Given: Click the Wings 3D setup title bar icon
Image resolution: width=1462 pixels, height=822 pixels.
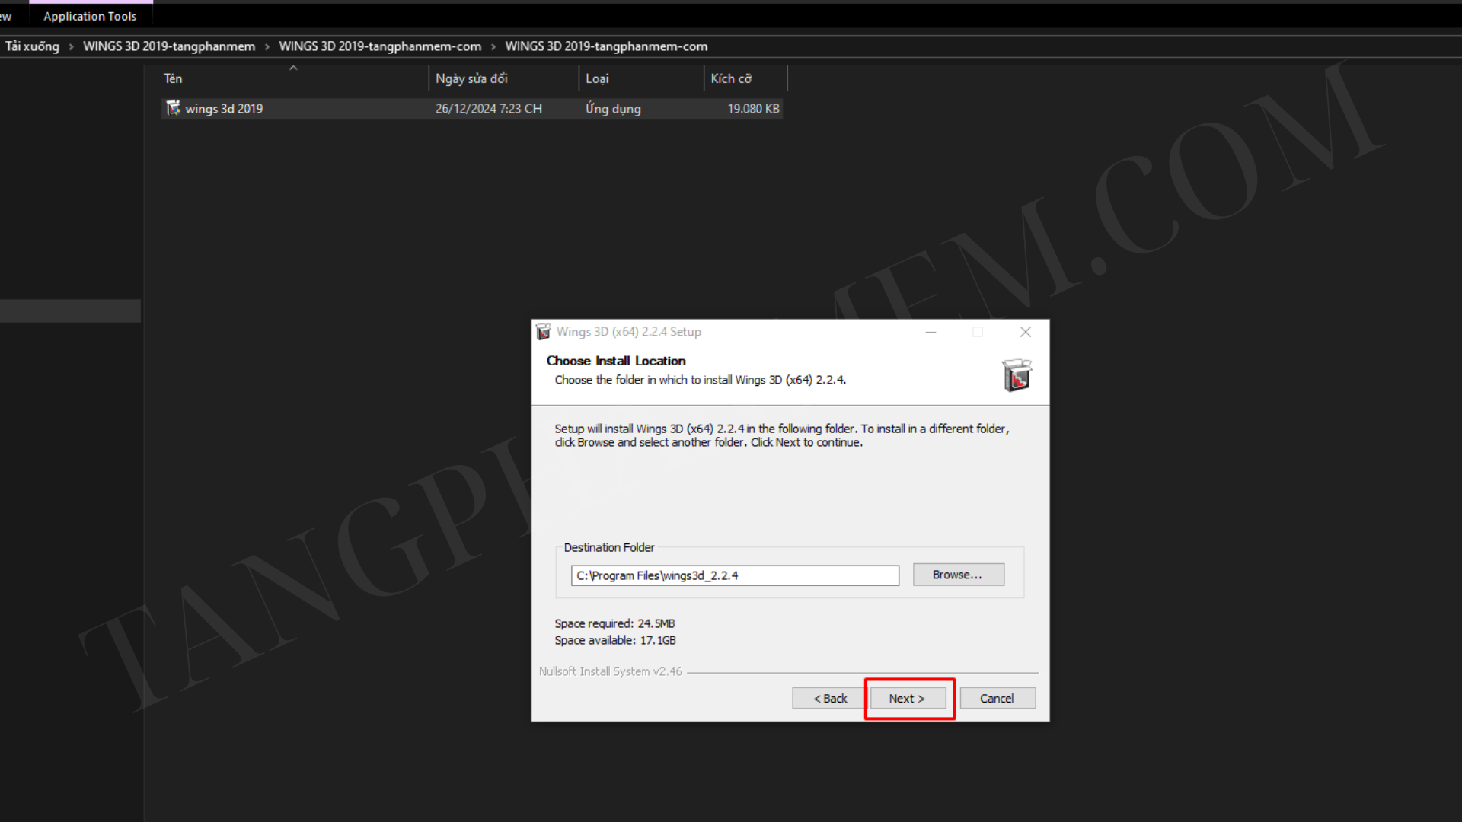Looking at the screenshot, I should (543, 332).
